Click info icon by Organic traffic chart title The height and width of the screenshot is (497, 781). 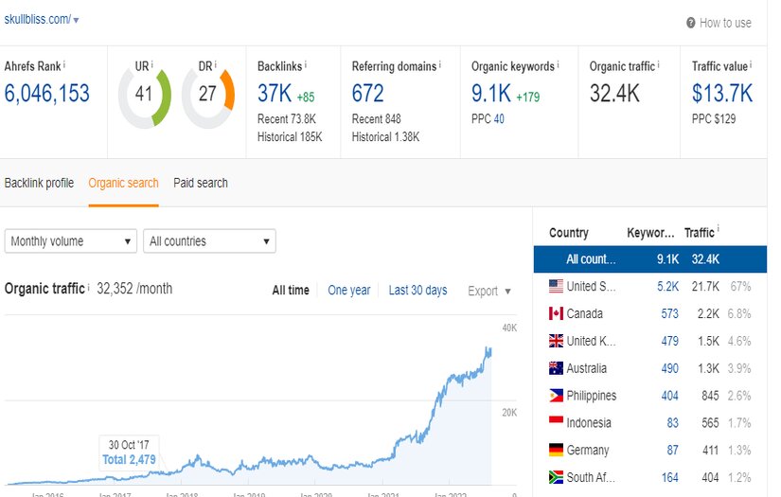coord(89,288)
